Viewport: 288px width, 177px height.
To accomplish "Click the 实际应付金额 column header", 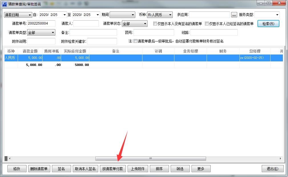I will (75, 51).
